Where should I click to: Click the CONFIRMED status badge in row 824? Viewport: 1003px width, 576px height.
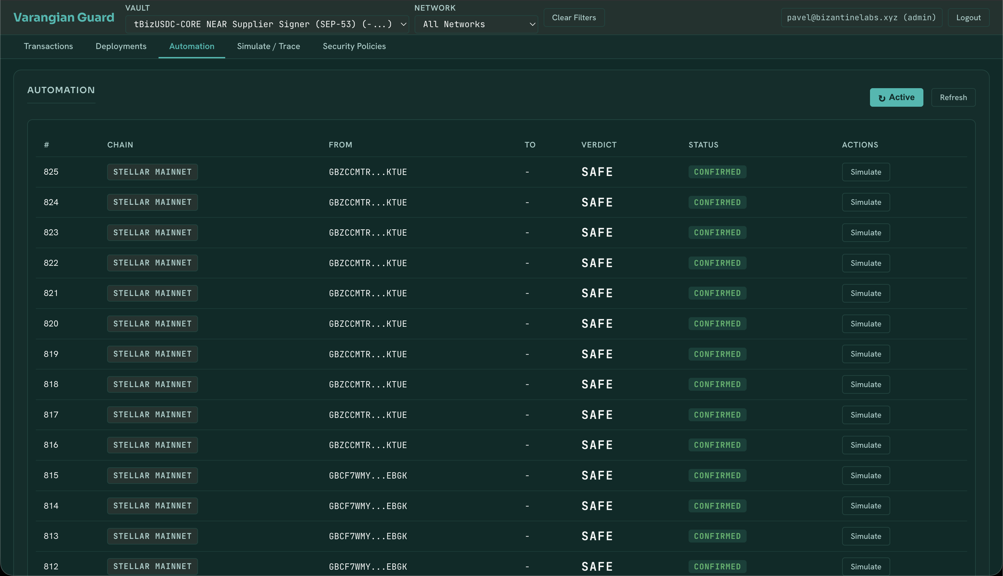pyautogui.click(x=717, y=202)
